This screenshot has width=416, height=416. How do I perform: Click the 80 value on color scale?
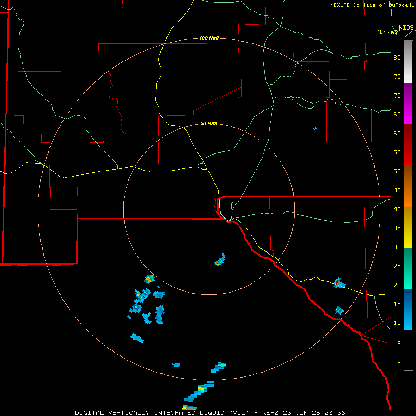[397, 58]
